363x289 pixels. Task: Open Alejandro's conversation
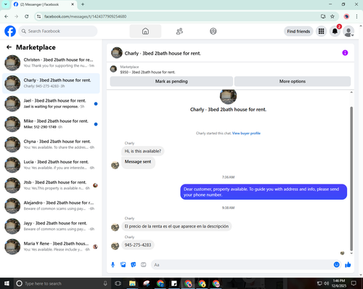51,205
